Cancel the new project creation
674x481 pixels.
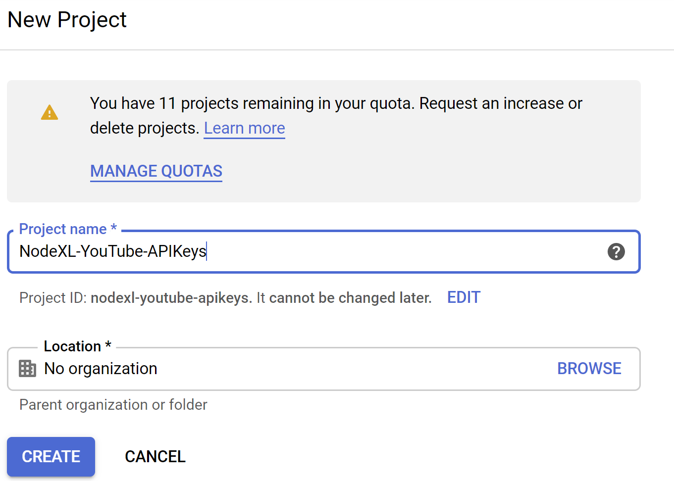coord(155,457)
